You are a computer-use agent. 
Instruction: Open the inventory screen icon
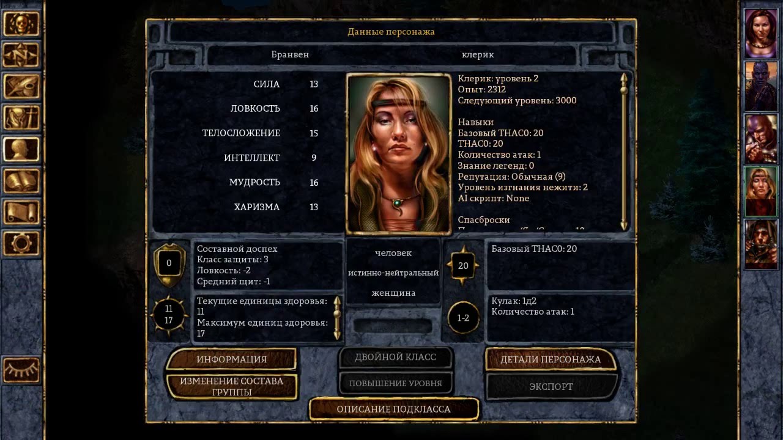coord(21,118)
